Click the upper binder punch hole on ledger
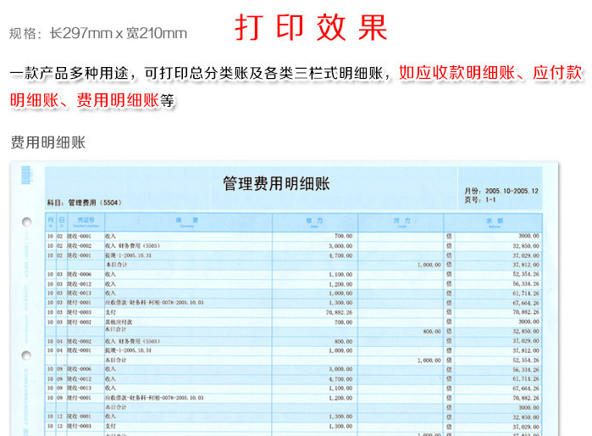The width and height of the screenshot is (592, 436). click(26, 222)
